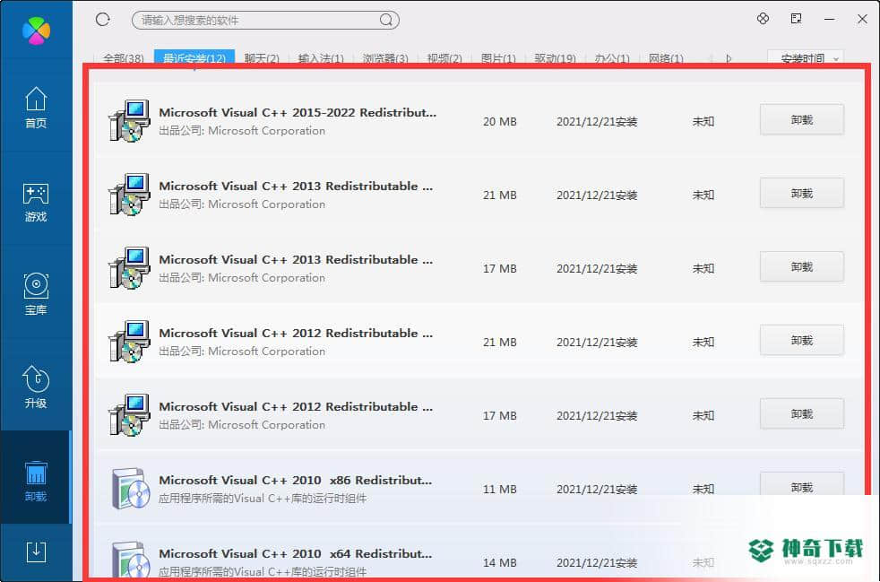Screen dimensions: 880x582
Task: Open the 升级 upgrade section in sidebar
Action: coord(36,387)
